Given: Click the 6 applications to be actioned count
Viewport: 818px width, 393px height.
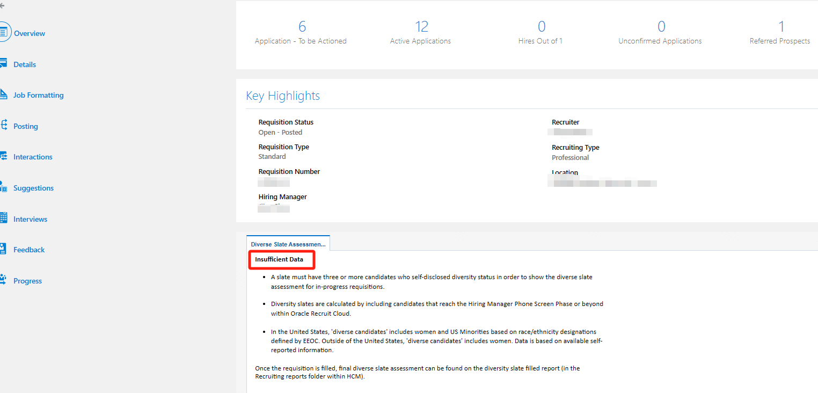Looking at the screenshot, I should click(302, 26).
